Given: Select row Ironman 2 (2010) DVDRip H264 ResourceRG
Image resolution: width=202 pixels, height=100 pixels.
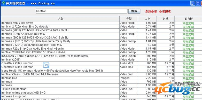Looking at the screenshot, I should 102,41.
